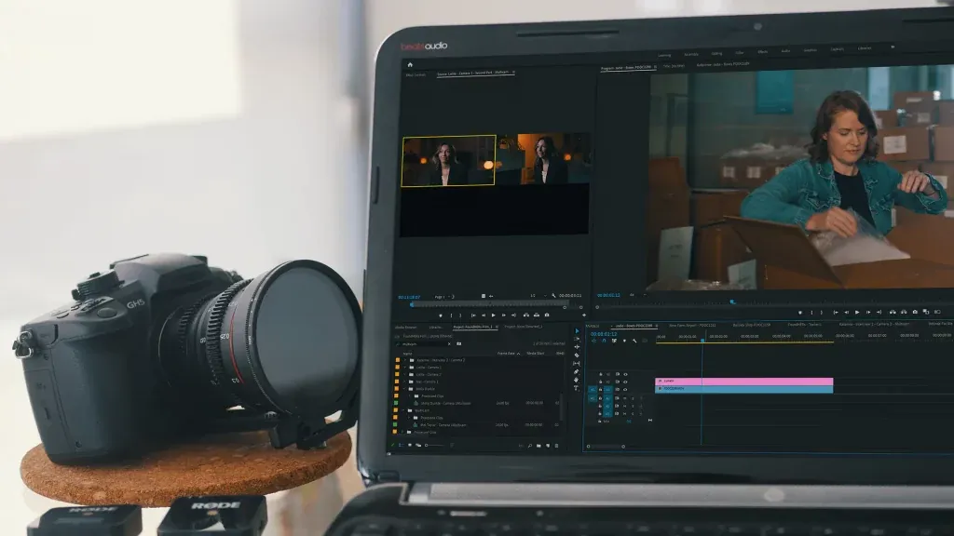Select the Track Select Forward tool
Viewport: 954px width, 536px height.
click(577, 339)
